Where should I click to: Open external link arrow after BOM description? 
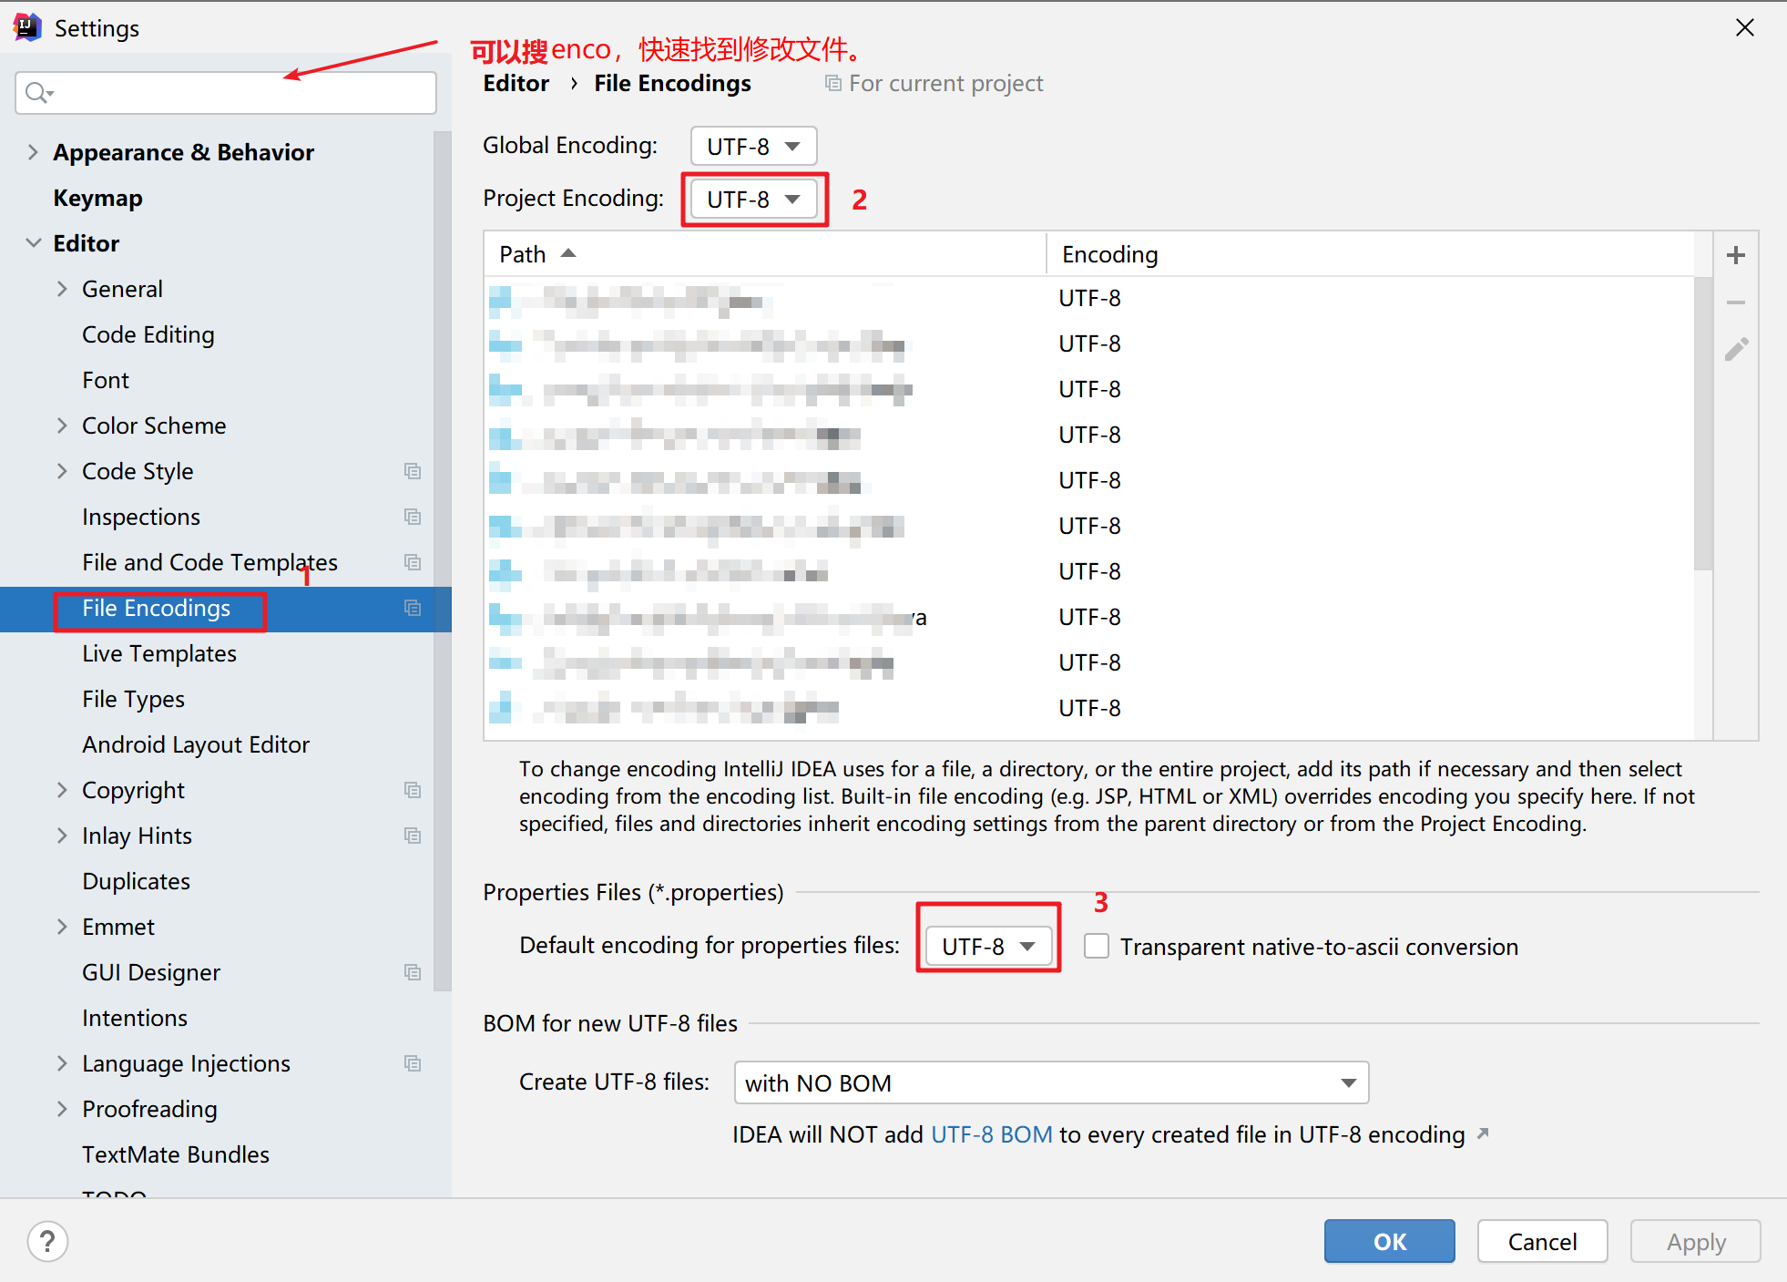(x=1483, y=1133)
